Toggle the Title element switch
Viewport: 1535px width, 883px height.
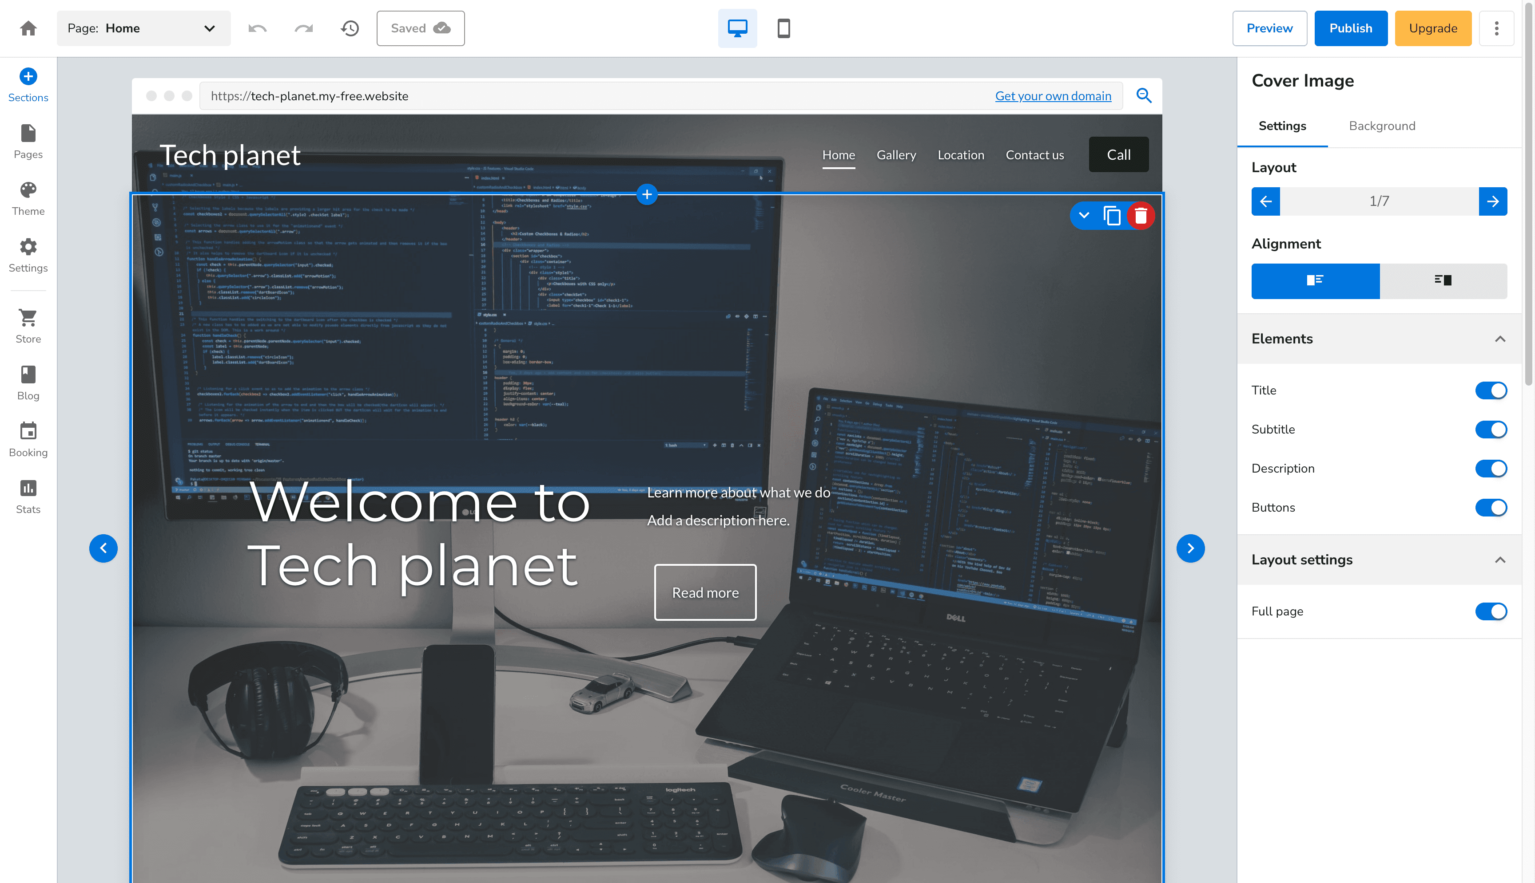(1491, 390)
